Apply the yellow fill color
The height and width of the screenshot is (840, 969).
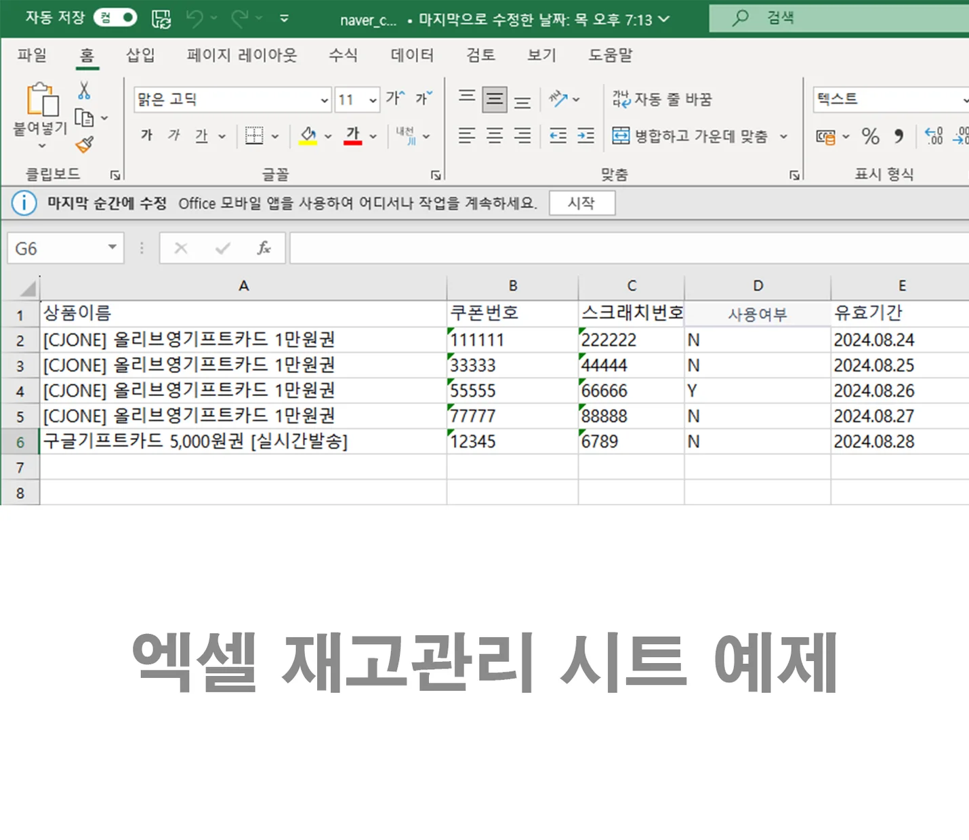pyautogui.click(x=308, y=136)
